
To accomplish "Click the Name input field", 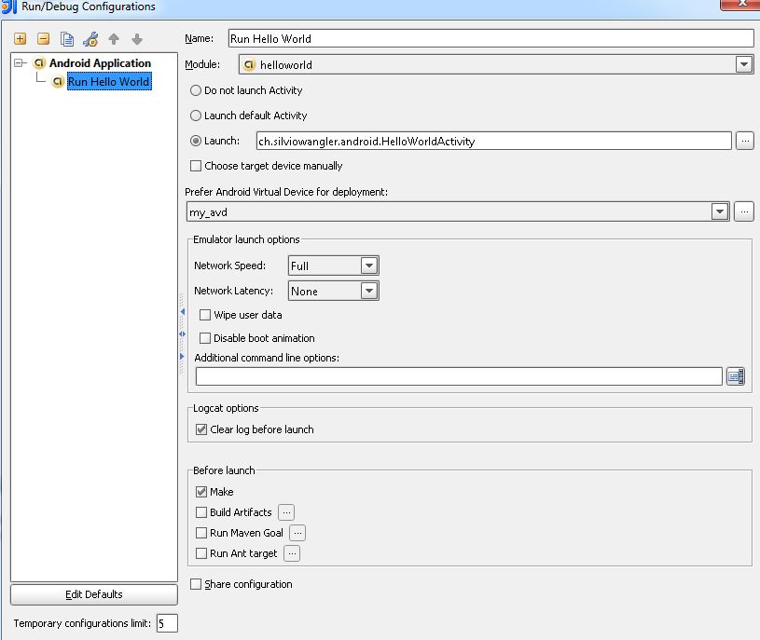I will pos(491,39).
